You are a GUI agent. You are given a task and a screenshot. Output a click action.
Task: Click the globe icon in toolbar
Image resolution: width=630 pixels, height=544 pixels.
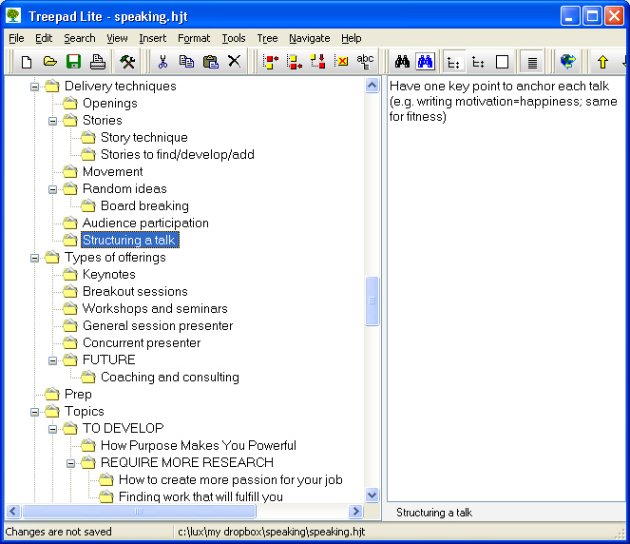(x=567, y=62)
